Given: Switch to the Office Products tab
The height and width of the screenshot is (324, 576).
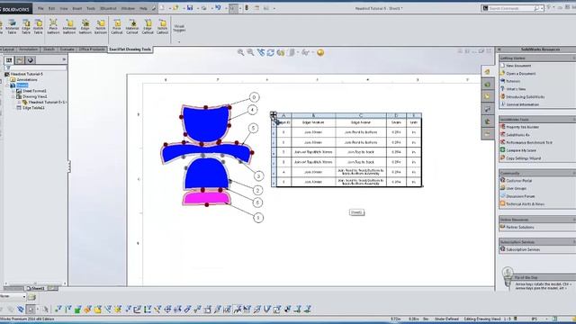Looking at the screenshot, I should 92,49.
